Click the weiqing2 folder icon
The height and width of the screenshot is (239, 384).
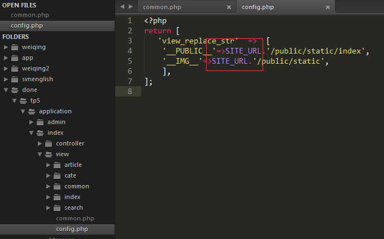click(x=15, y=69)
